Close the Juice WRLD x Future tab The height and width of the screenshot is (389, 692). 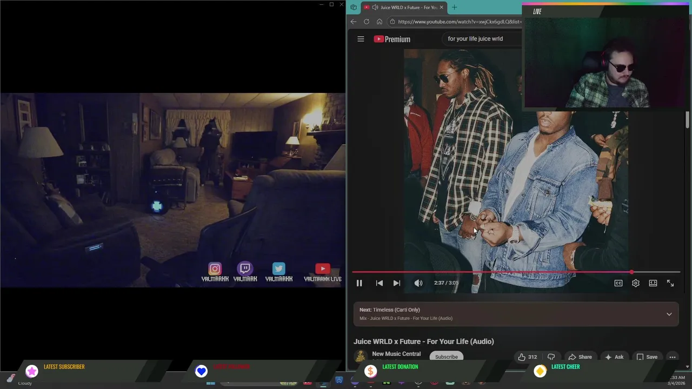(441, 7)
